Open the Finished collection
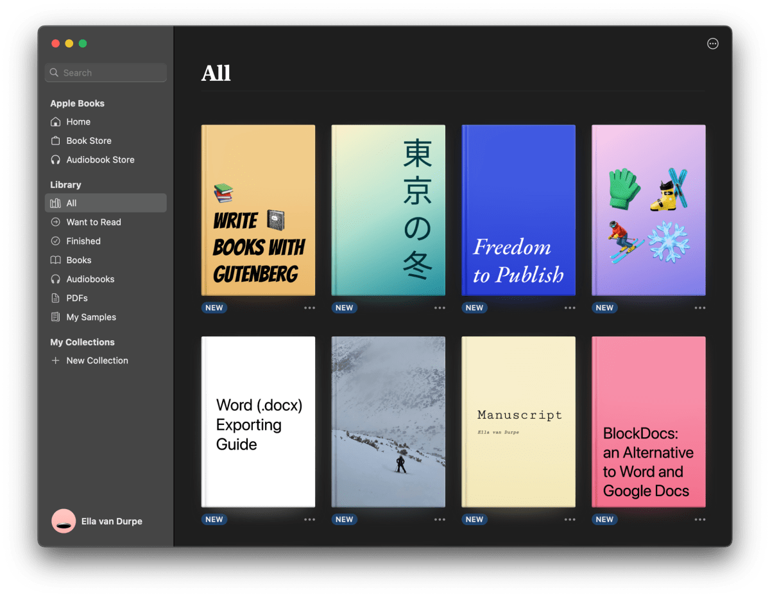The height and width of the screenshot is (597, 770). pyautogui.click(x=81, y=241)
